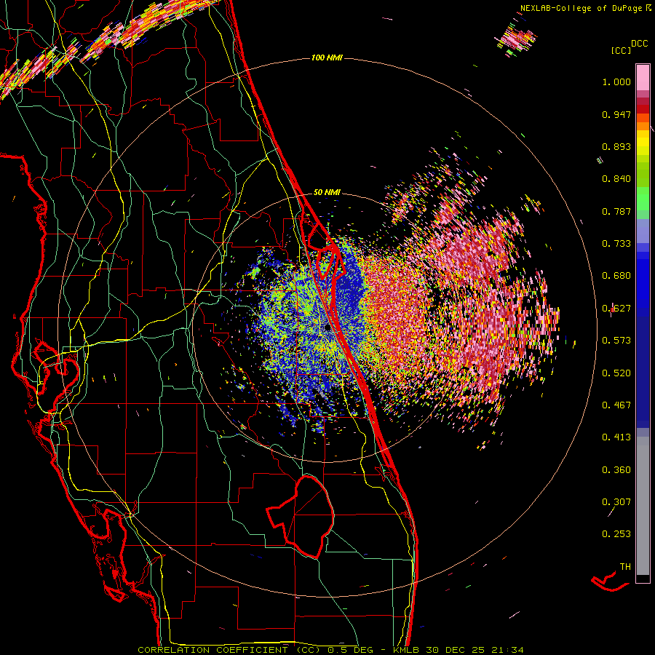Click the 50 NMI range ring label
This screenshot has height=655, width=655.
pyautogui.click(x=327, y=192)
